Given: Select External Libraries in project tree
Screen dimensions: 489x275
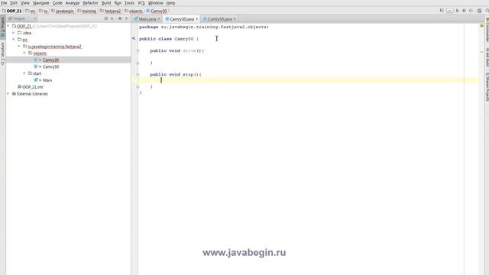Looking at the screenshot, I should coord(32,93).
